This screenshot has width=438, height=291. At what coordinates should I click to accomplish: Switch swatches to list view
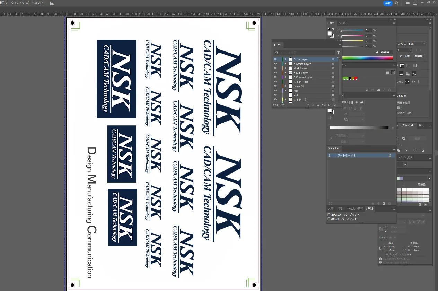(x=388, y=72)
